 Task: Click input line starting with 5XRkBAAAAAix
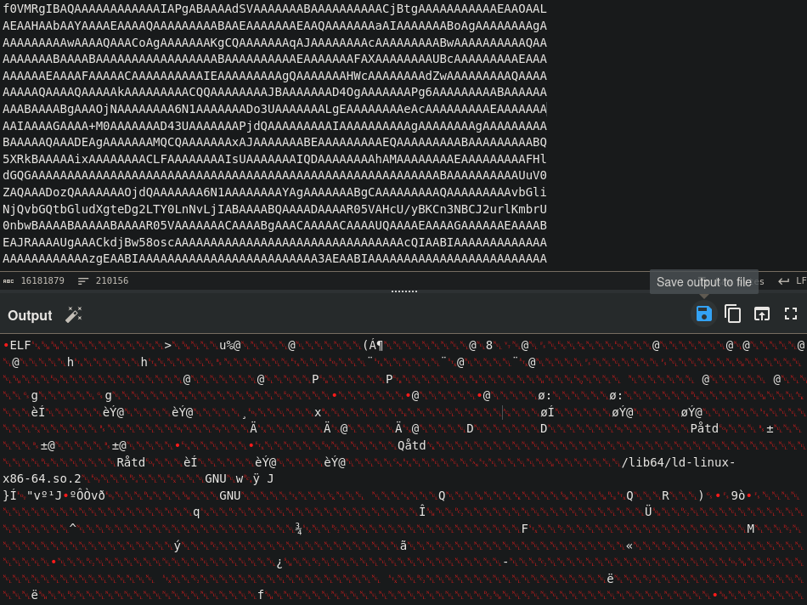pyautogui.click(x=274, y=159)
